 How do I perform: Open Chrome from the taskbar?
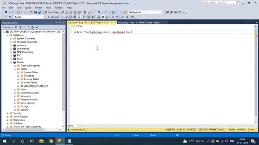51,141
